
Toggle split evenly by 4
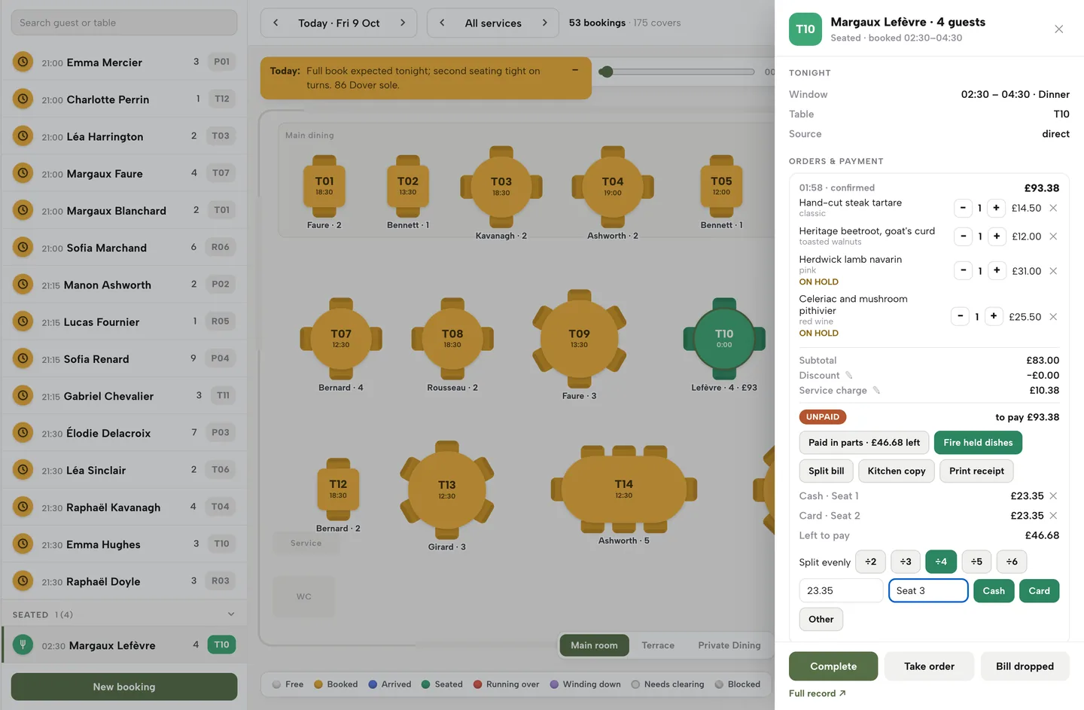click(941, 562)
